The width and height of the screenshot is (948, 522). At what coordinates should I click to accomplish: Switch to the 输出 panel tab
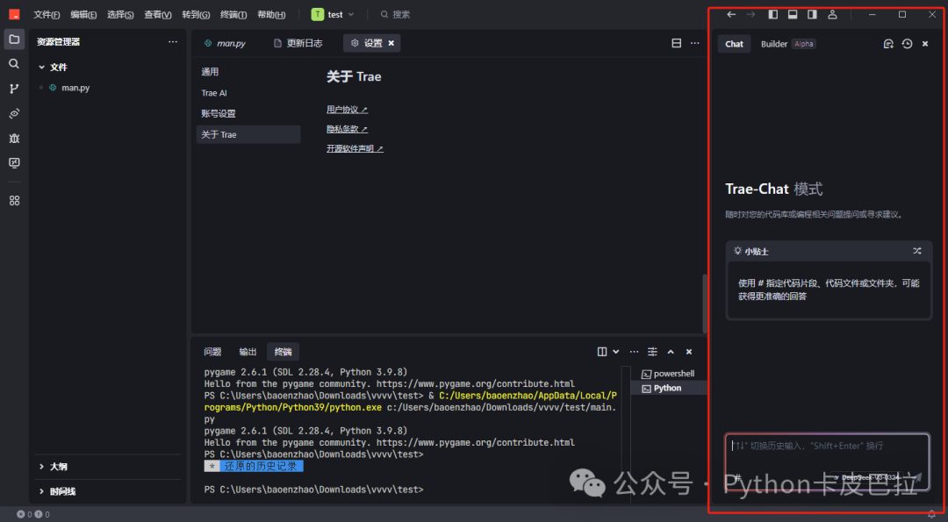click(x=248, y=352)
